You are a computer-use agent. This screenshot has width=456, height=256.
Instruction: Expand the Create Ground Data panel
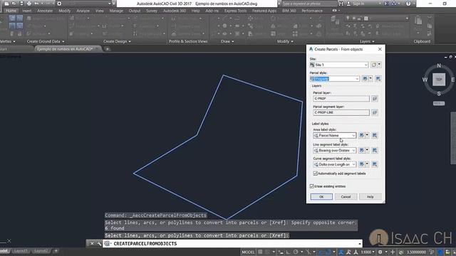46,41
